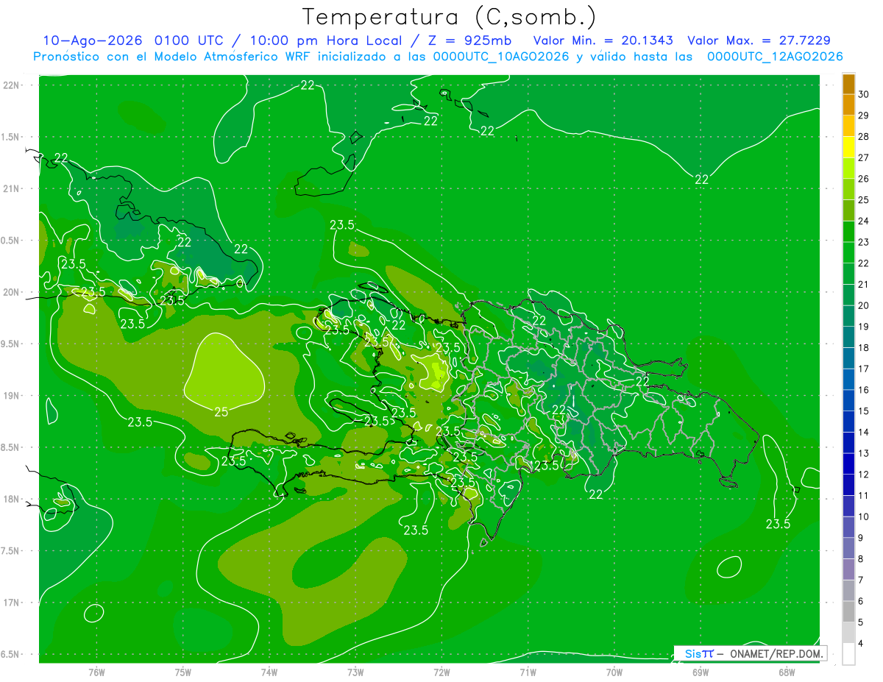Click the '71W' longitude axis label
The width and height of the screenshot is (883, 682).
tap(528, 672)
